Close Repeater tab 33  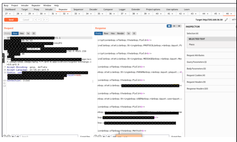click(x=79, y=14)
